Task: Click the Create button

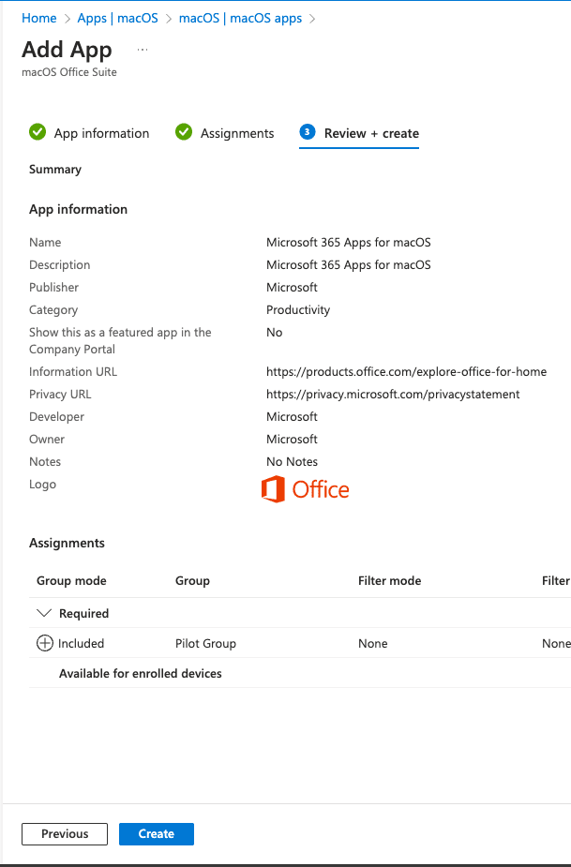Action: [x=156, y=833]
